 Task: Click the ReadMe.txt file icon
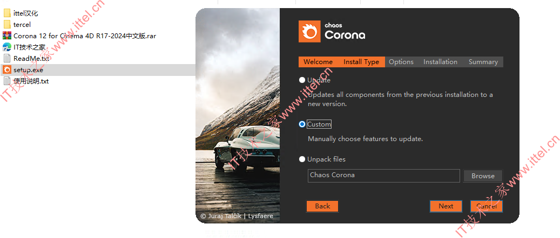[x=7, y=59]
